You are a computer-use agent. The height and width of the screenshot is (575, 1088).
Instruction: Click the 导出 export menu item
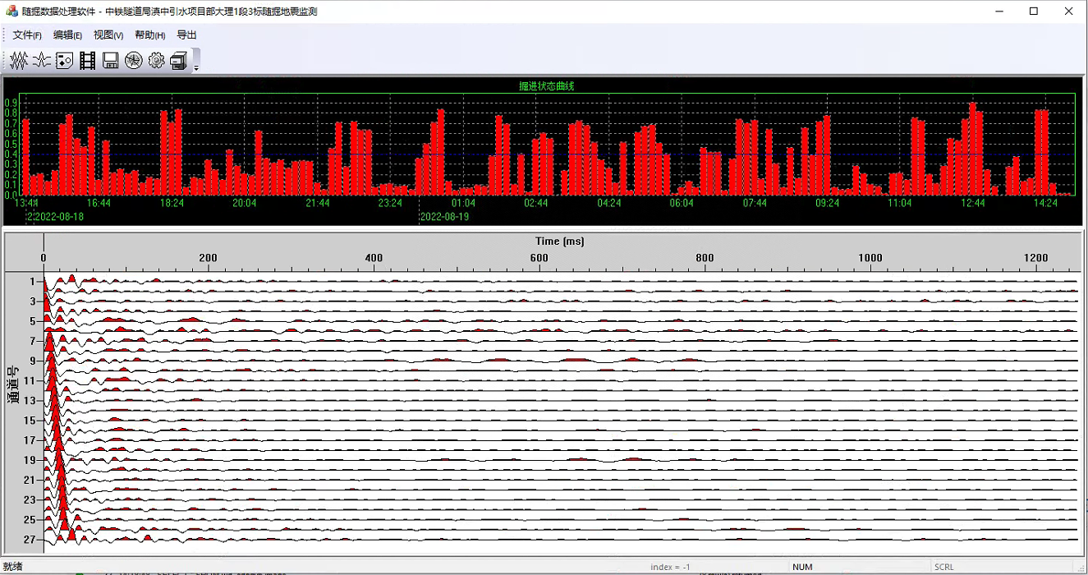coord(186,35)
